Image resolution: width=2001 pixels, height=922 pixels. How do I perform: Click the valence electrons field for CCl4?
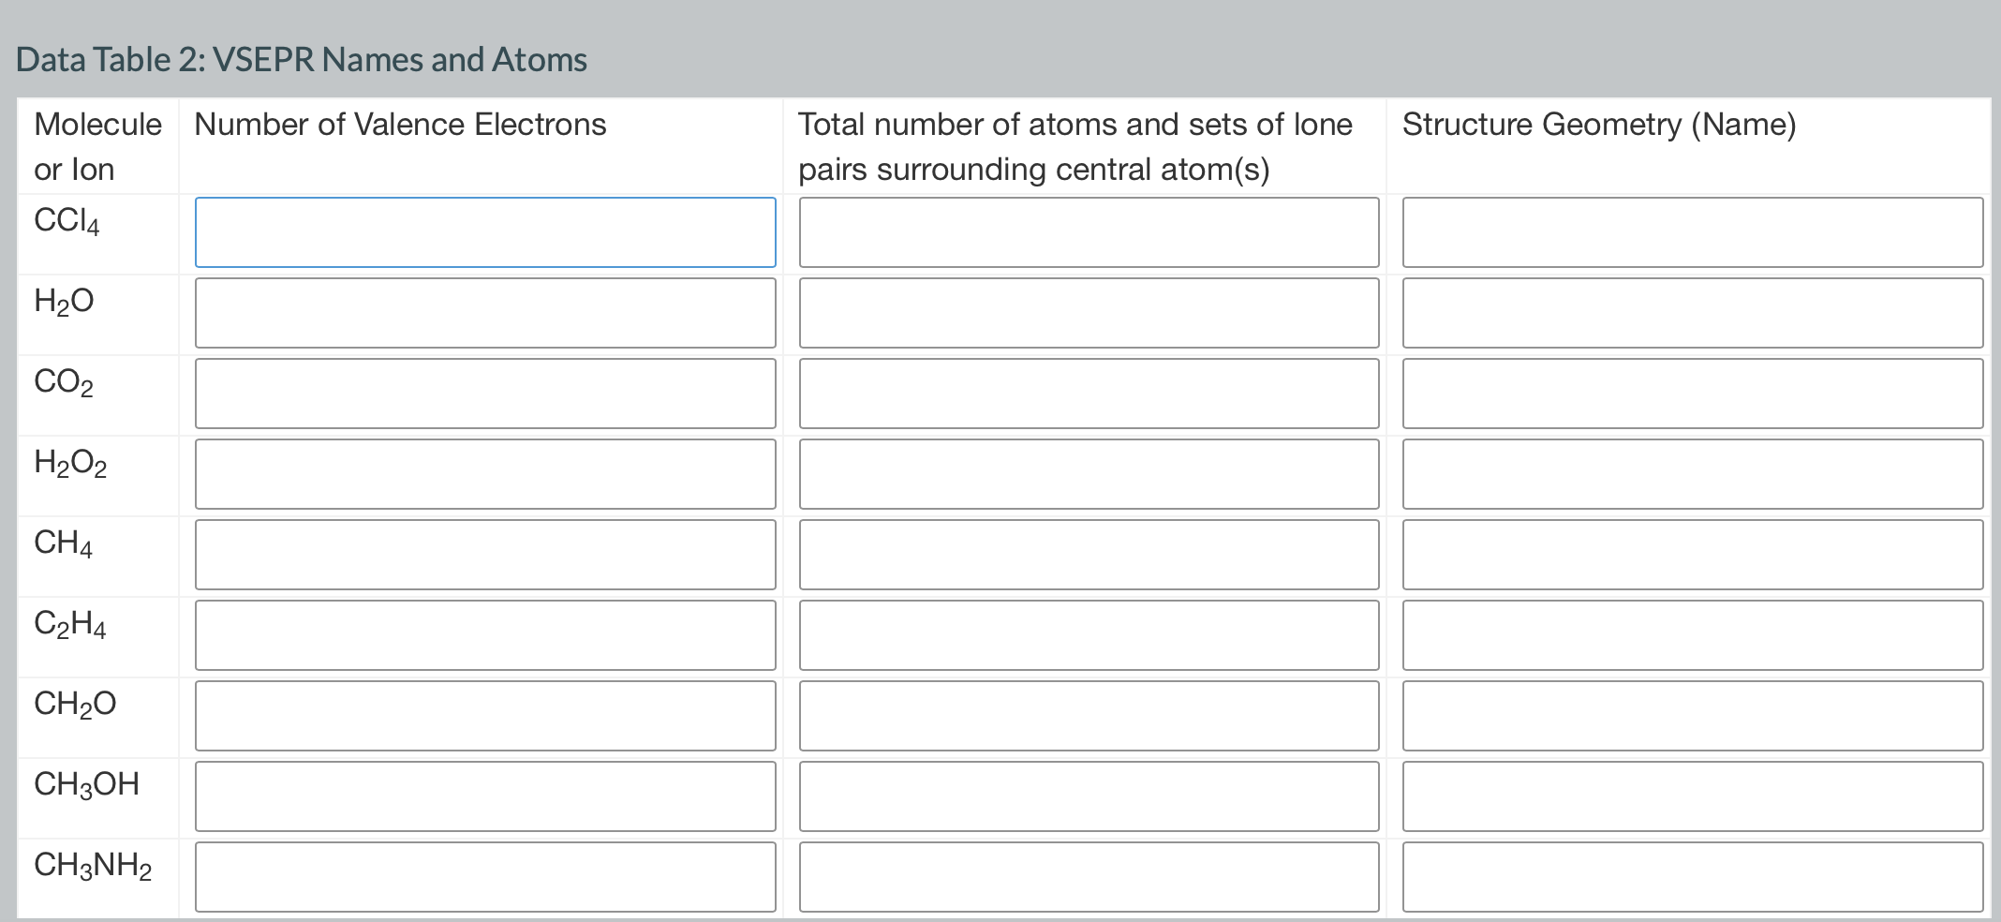tap(485, 231)
